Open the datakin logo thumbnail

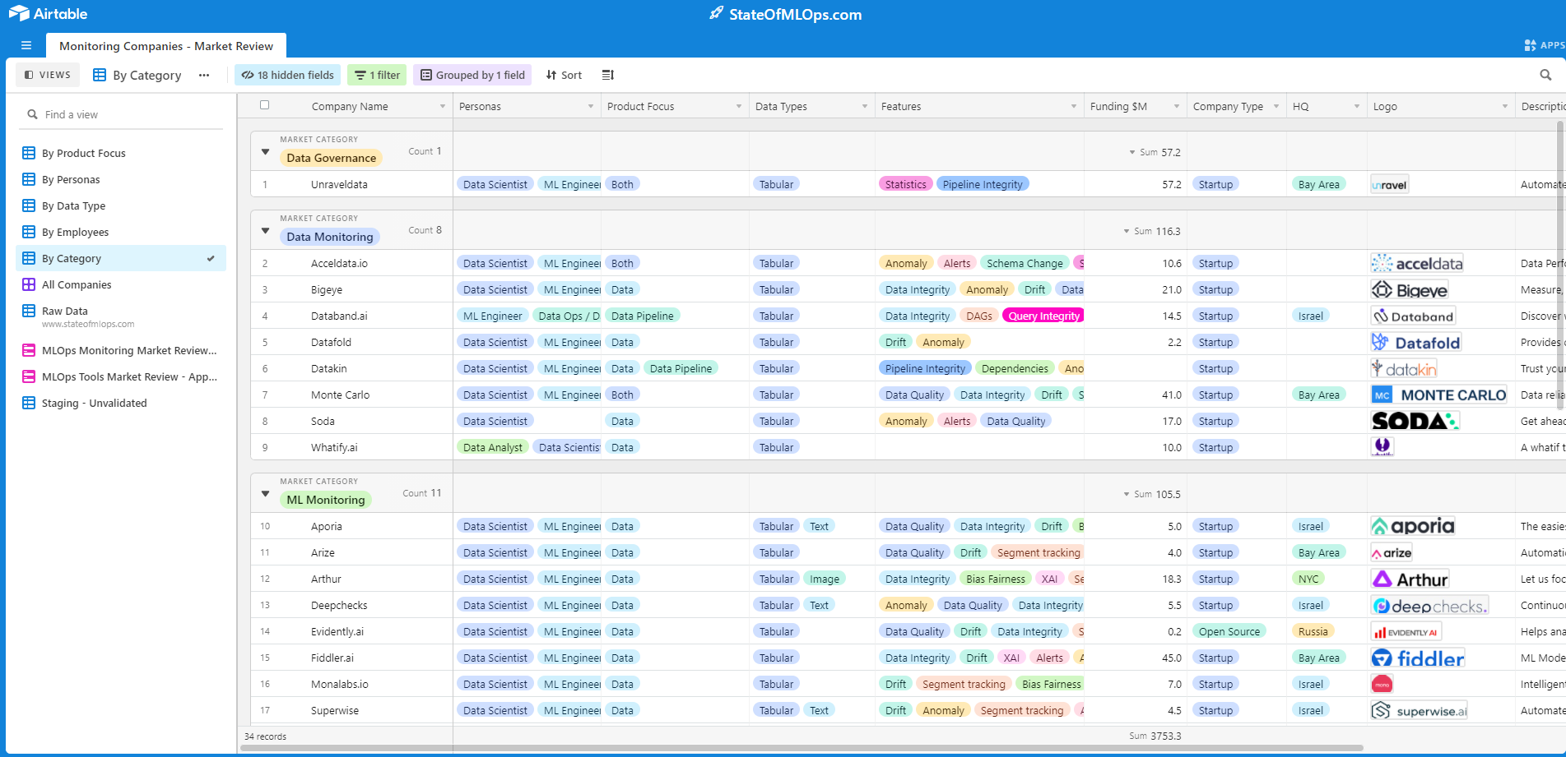(1404, 368)
